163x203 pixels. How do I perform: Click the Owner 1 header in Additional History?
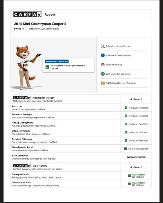click(x=136, y=99)
